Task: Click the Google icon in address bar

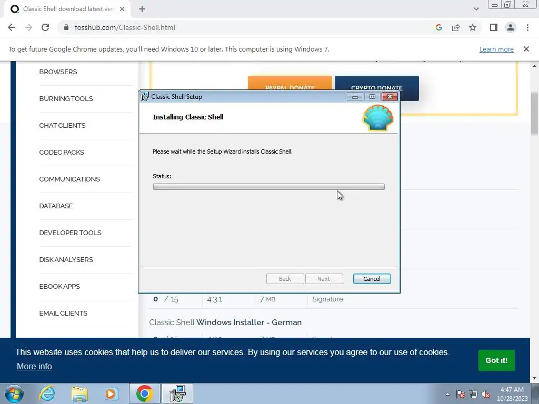Action: [x=438, y=27]
